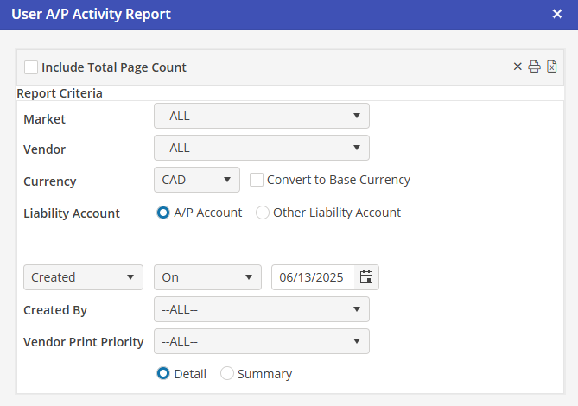This screenshot has height=406, width=578.
Task: Export report to Excel icon
Action: [551, 67]
